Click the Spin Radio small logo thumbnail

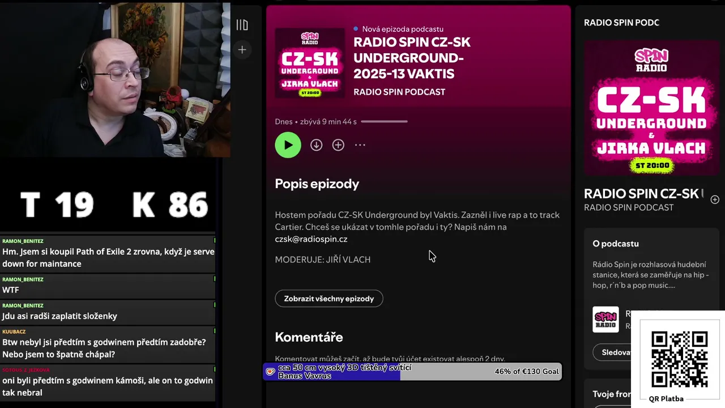click(605, 320)
